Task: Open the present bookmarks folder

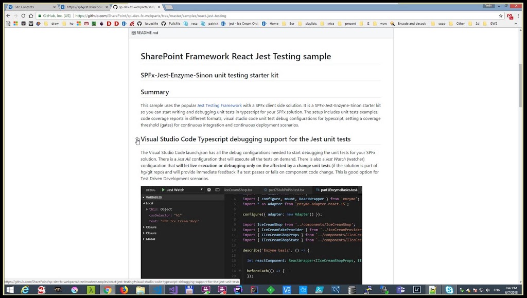Action: click(347, 24)
